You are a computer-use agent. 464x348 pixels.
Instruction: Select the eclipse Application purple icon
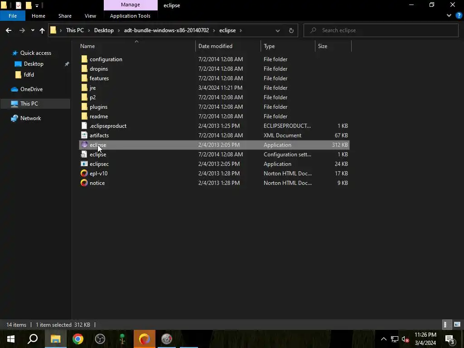click(x=84, y=145)
